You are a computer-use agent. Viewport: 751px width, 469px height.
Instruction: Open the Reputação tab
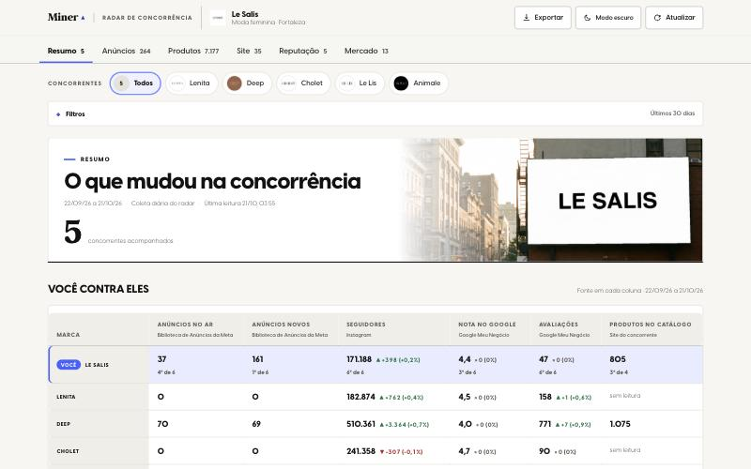[x=302, y=51]
